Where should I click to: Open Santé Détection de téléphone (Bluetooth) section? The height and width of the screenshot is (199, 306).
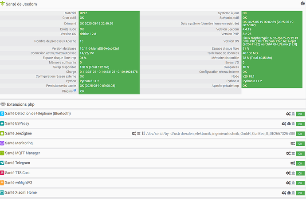tap(38, 113)
